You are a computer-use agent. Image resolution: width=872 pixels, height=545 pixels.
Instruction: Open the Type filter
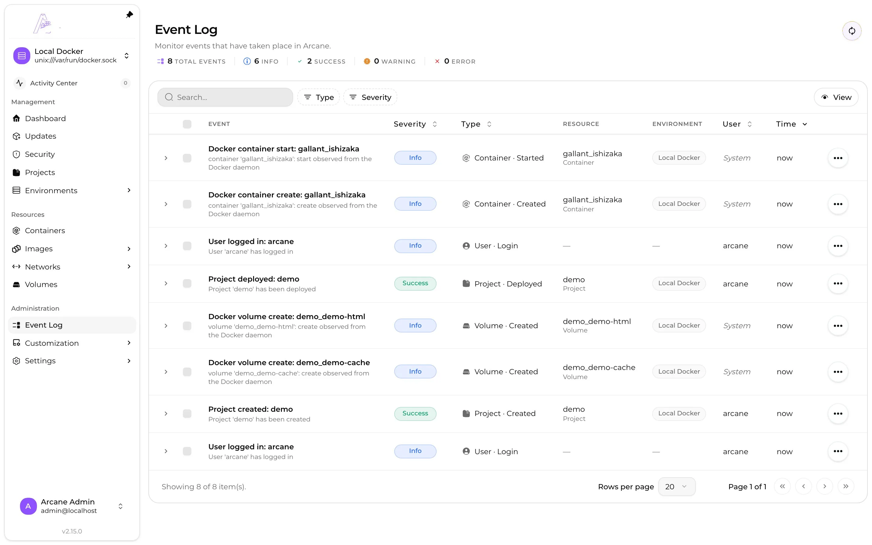pyautogui.click(x=319, y=97)
